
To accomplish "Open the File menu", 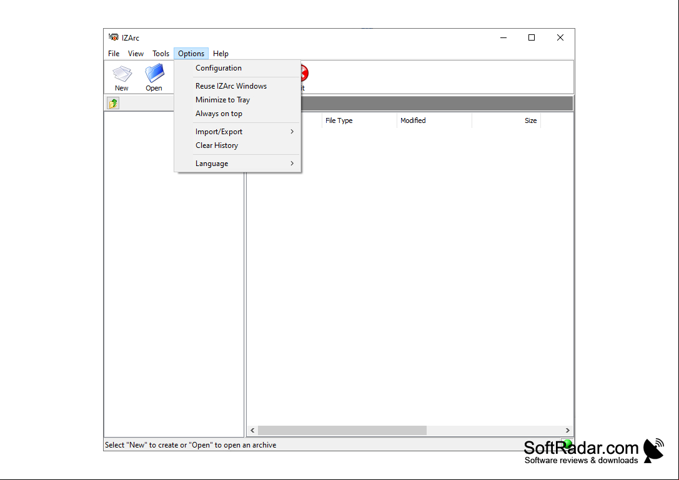I will click(114, 54).
